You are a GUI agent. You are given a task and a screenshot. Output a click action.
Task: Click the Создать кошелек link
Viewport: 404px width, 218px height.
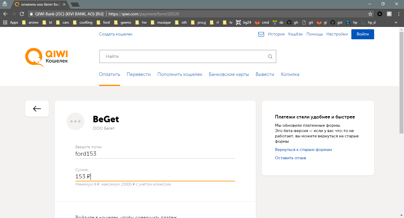(116, 34)
